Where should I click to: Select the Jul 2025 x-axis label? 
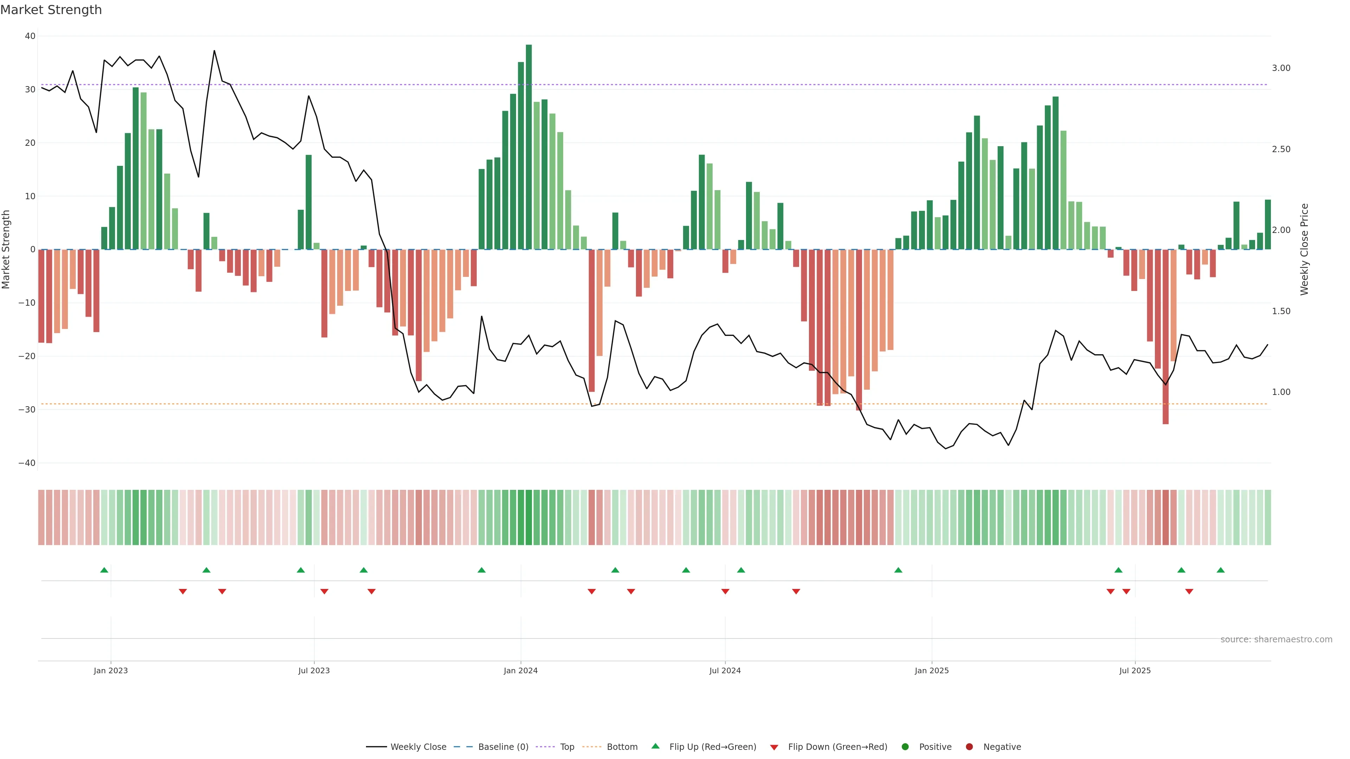click(x=1134, y=670)
